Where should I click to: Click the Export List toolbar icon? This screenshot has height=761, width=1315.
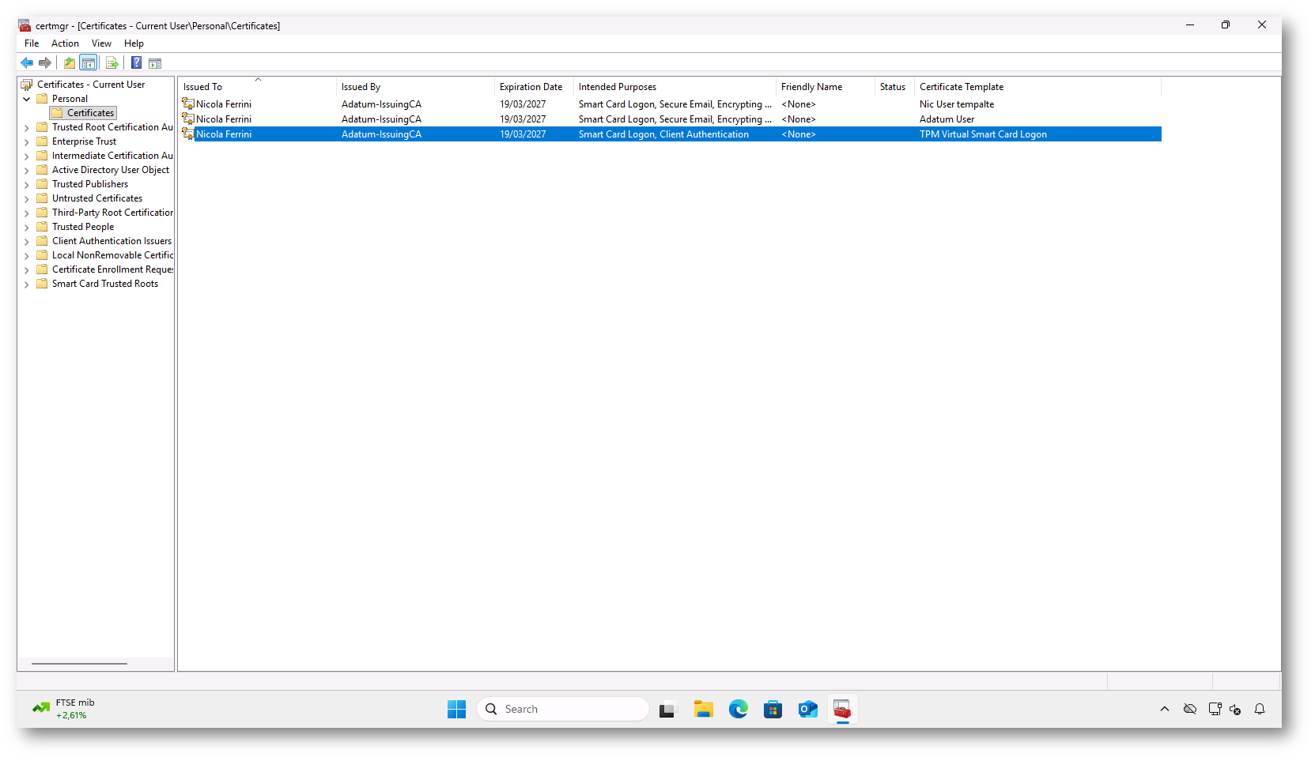(111, 63)
